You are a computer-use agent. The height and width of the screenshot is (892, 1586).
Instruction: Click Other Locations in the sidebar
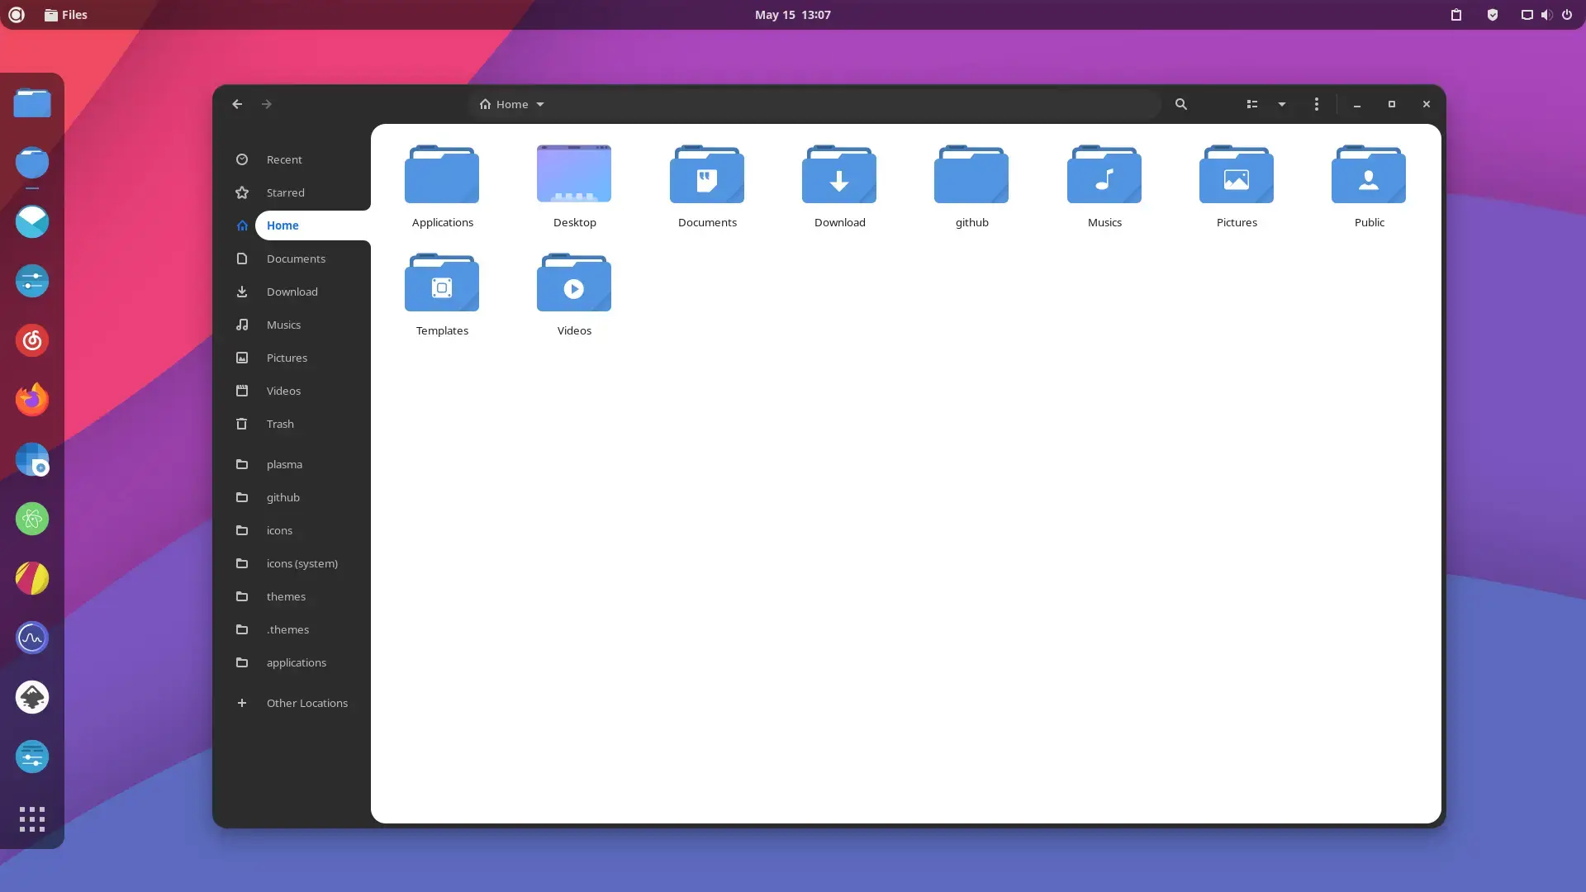click(306, 703)
